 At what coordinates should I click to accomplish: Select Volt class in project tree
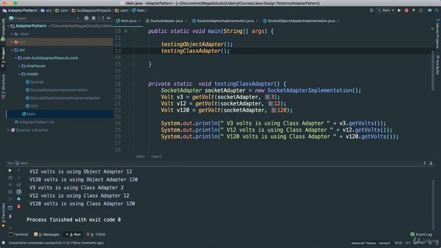pos(34,106)
